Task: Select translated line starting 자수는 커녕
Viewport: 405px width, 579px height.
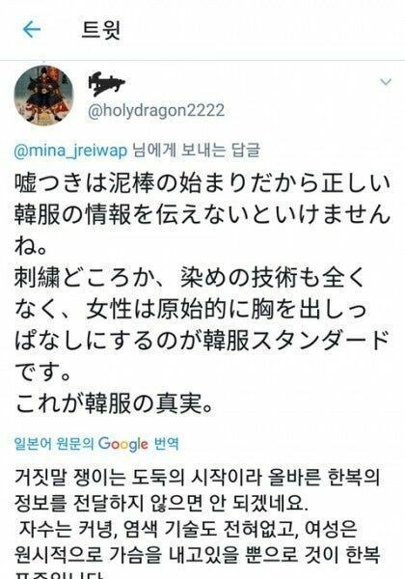Action: 188,529
